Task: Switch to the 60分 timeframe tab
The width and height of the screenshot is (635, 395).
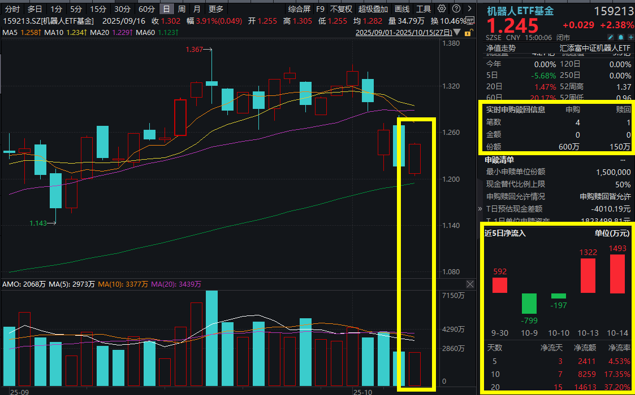Action: click(146, 9)
